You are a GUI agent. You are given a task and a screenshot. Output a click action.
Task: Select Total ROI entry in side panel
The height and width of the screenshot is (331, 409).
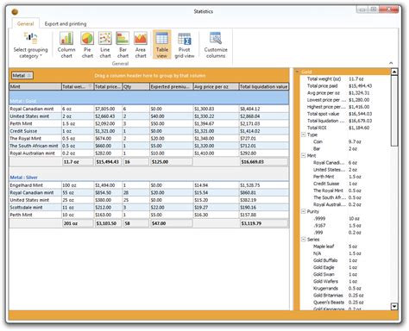(345, 128)
